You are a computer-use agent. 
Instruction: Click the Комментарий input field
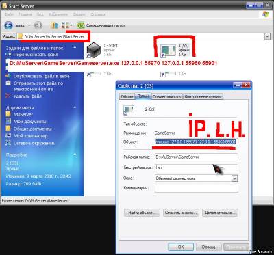click(197, 189)
